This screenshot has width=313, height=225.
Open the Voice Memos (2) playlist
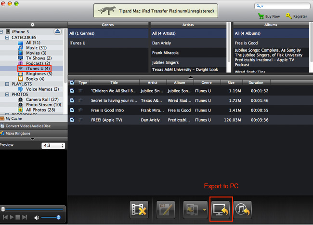pos(42,89)
